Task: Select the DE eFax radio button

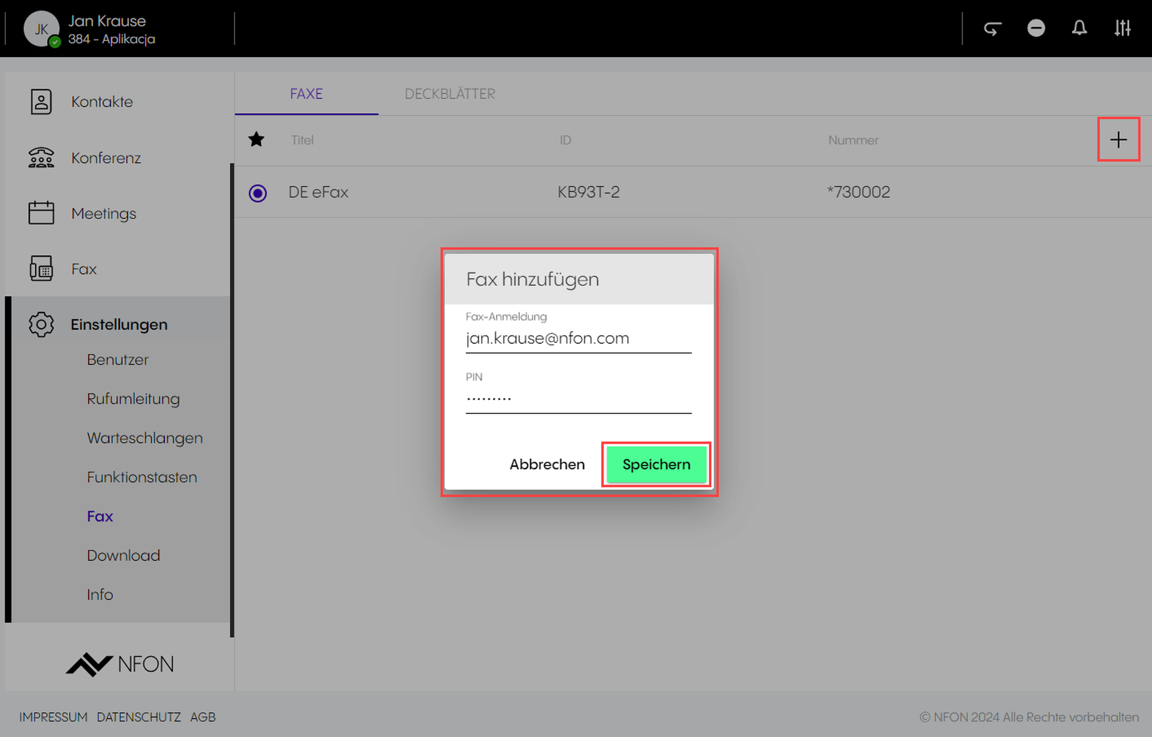Action: tap(257, 192)
